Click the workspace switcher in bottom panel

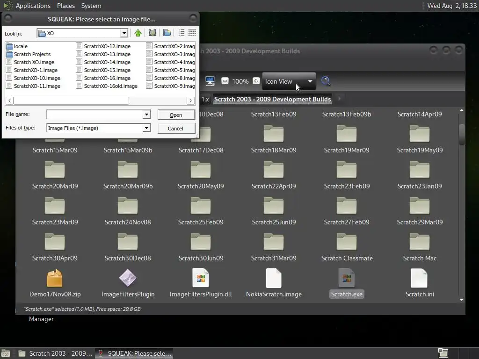[443, 353]
